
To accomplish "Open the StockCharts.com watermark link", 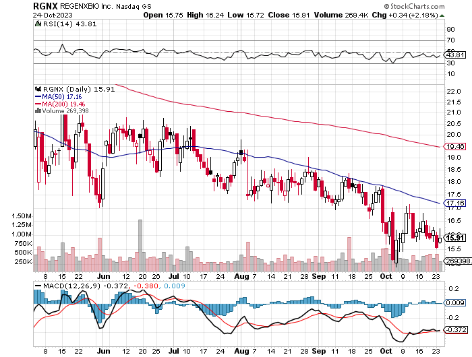I will coord(428,5).
